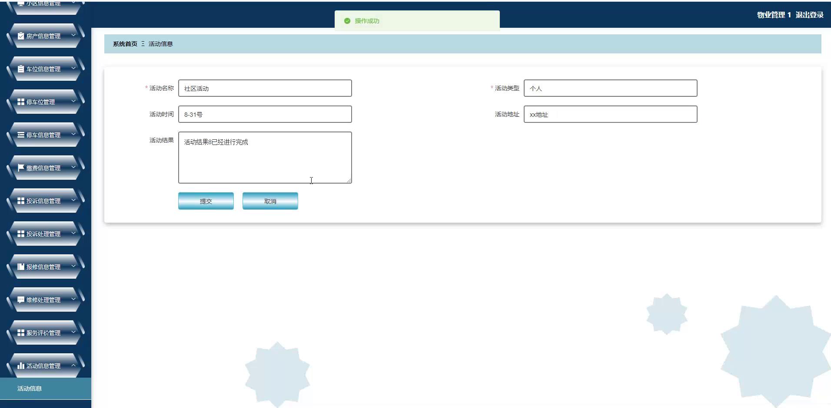Click the 活动地址 field label
This screenshot has width=831, height=408.
507,114
